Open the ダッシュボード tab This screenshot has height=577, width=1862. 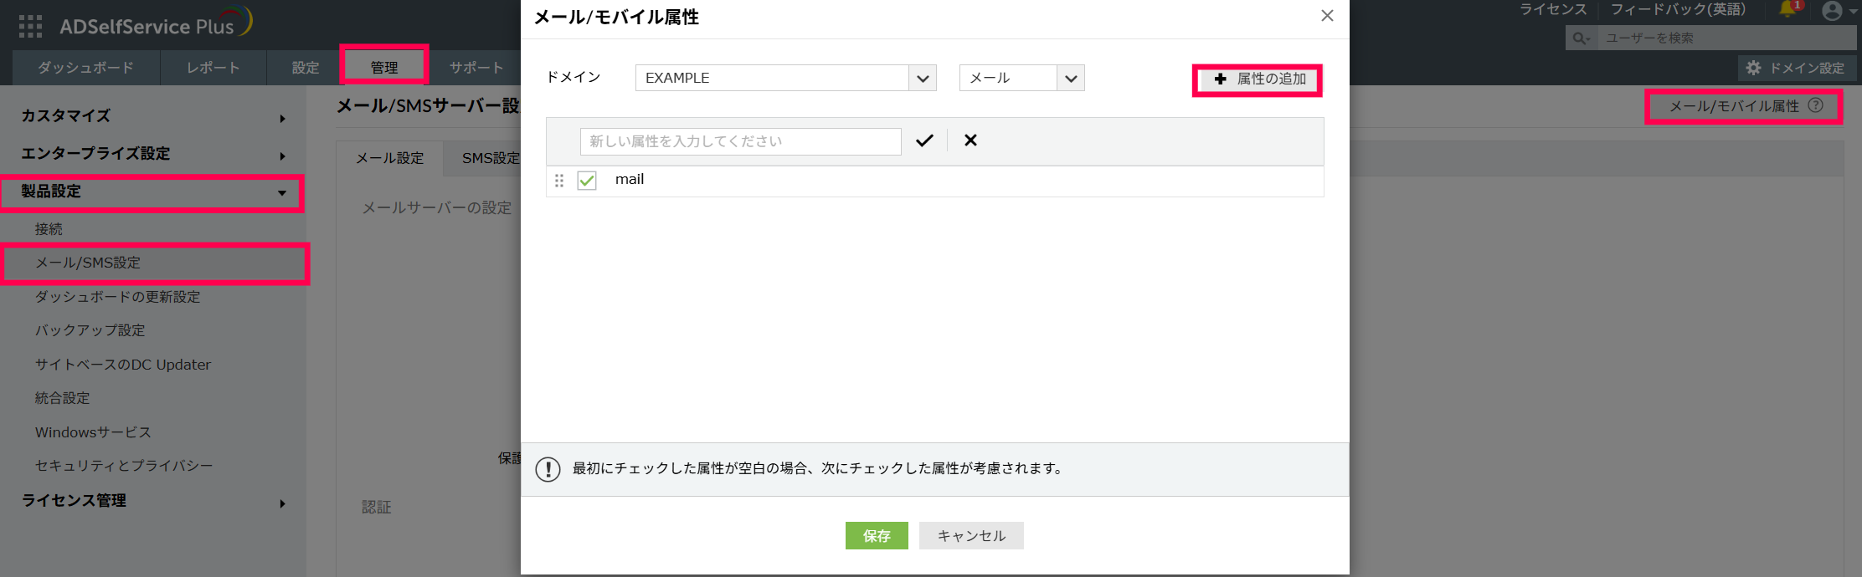click(86, 68)
